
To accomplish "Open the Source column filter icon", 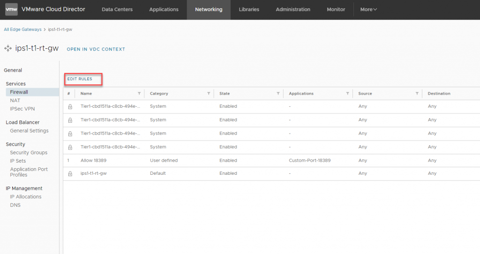I will [417, 94].
